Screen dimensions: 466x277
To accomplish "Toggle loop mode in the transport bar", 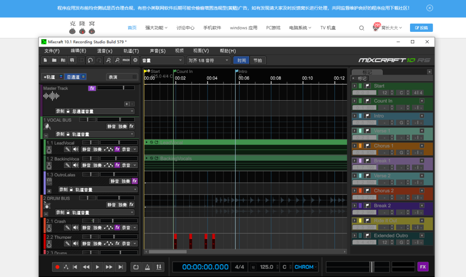I will point(136,267).
